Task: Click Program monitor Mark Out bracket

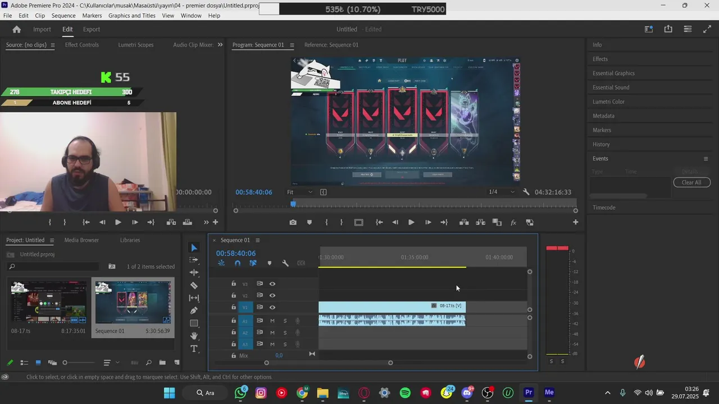Action: pyautogui.click(x=341, y=222)
